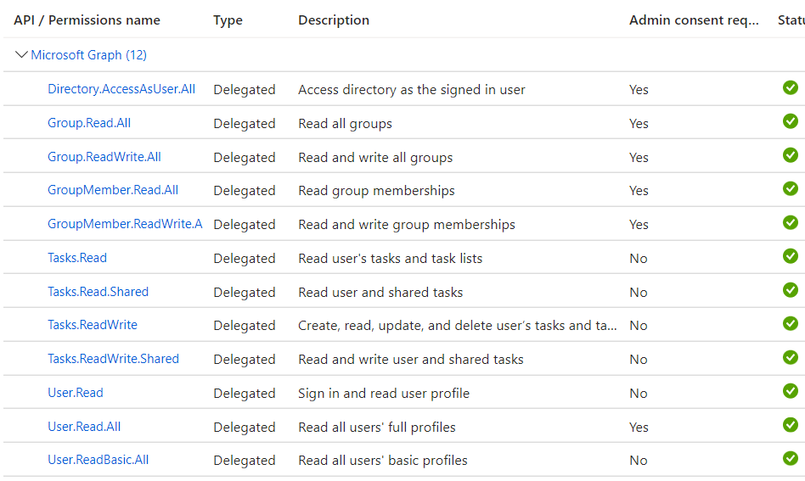Click green check in Tasks.ReadWrite.Shared row
This screenshot has width=805, height=481.
coord(790,357)
